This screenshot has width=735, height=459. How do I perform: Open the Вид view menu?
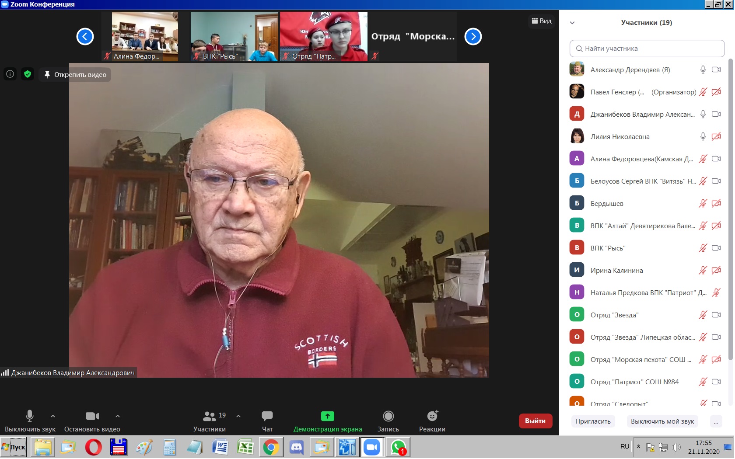pyautogui.click(x=542, y=21)
